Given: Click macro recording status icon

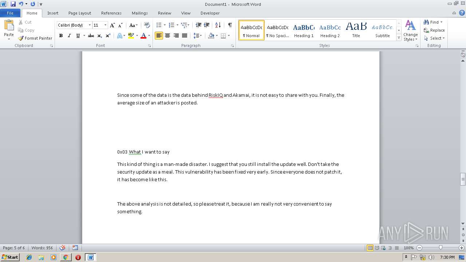Looking at the screenshot, I should pos(75,248).
